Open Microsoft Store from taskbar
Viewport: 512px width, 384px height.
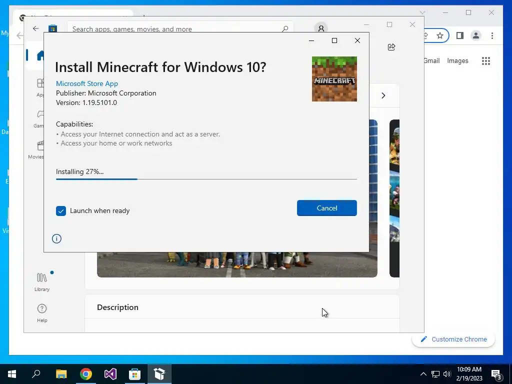[135, 374]
